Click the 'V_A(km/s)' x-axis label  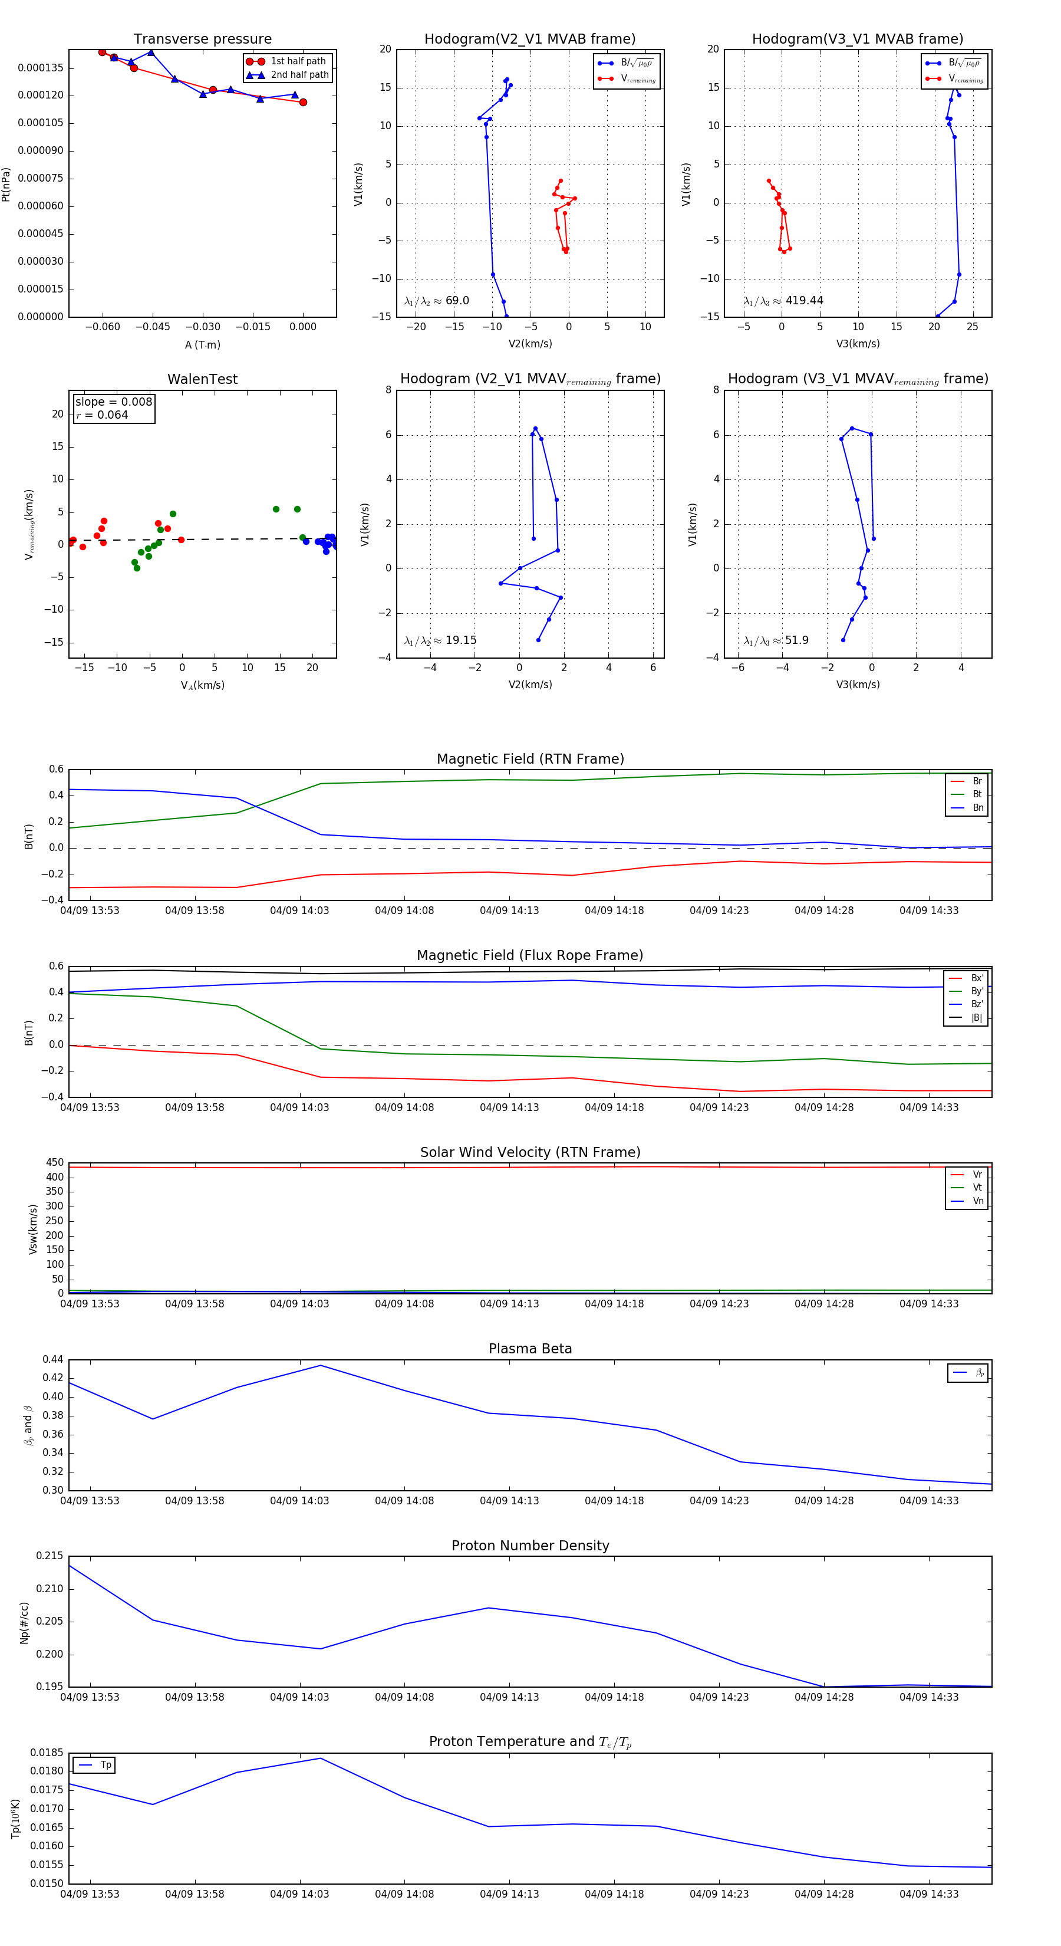click(202, 685)
